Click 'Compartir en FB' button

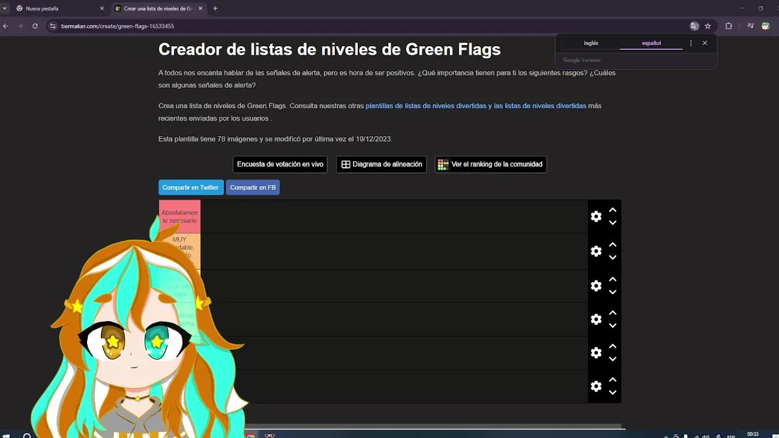[x=253, y=187]
